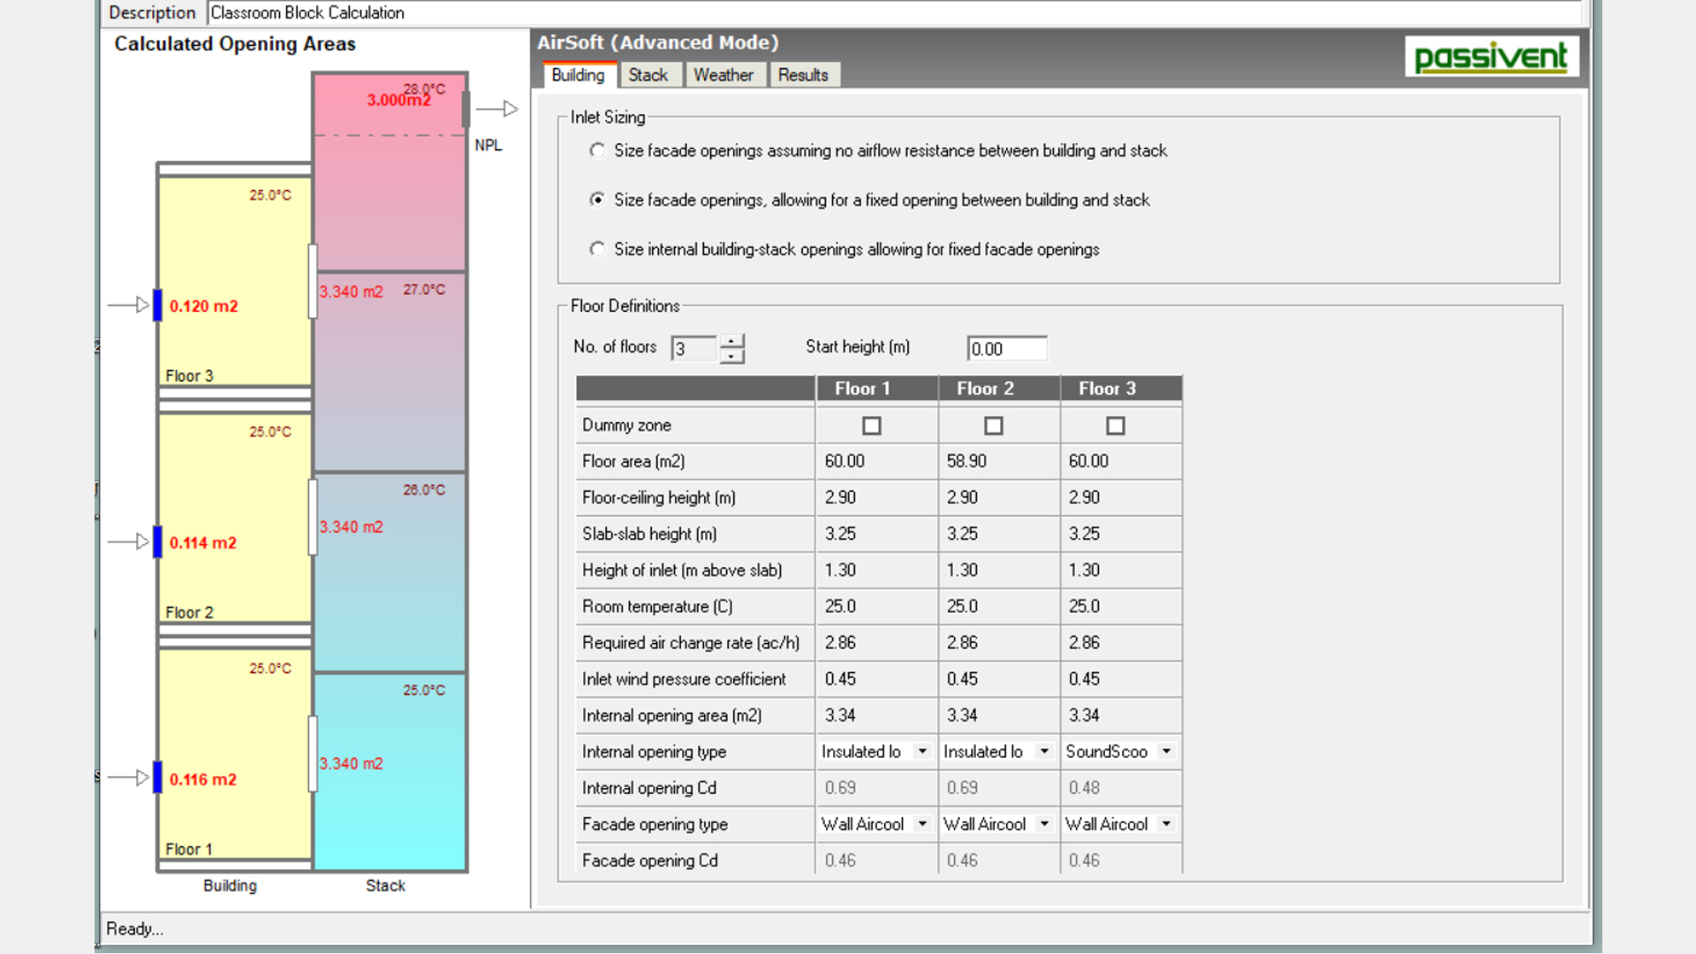Select 'no airflow resistance' inlet sizing option
This screenshot has width=1696, height=954.
click(x=598, y=150)
